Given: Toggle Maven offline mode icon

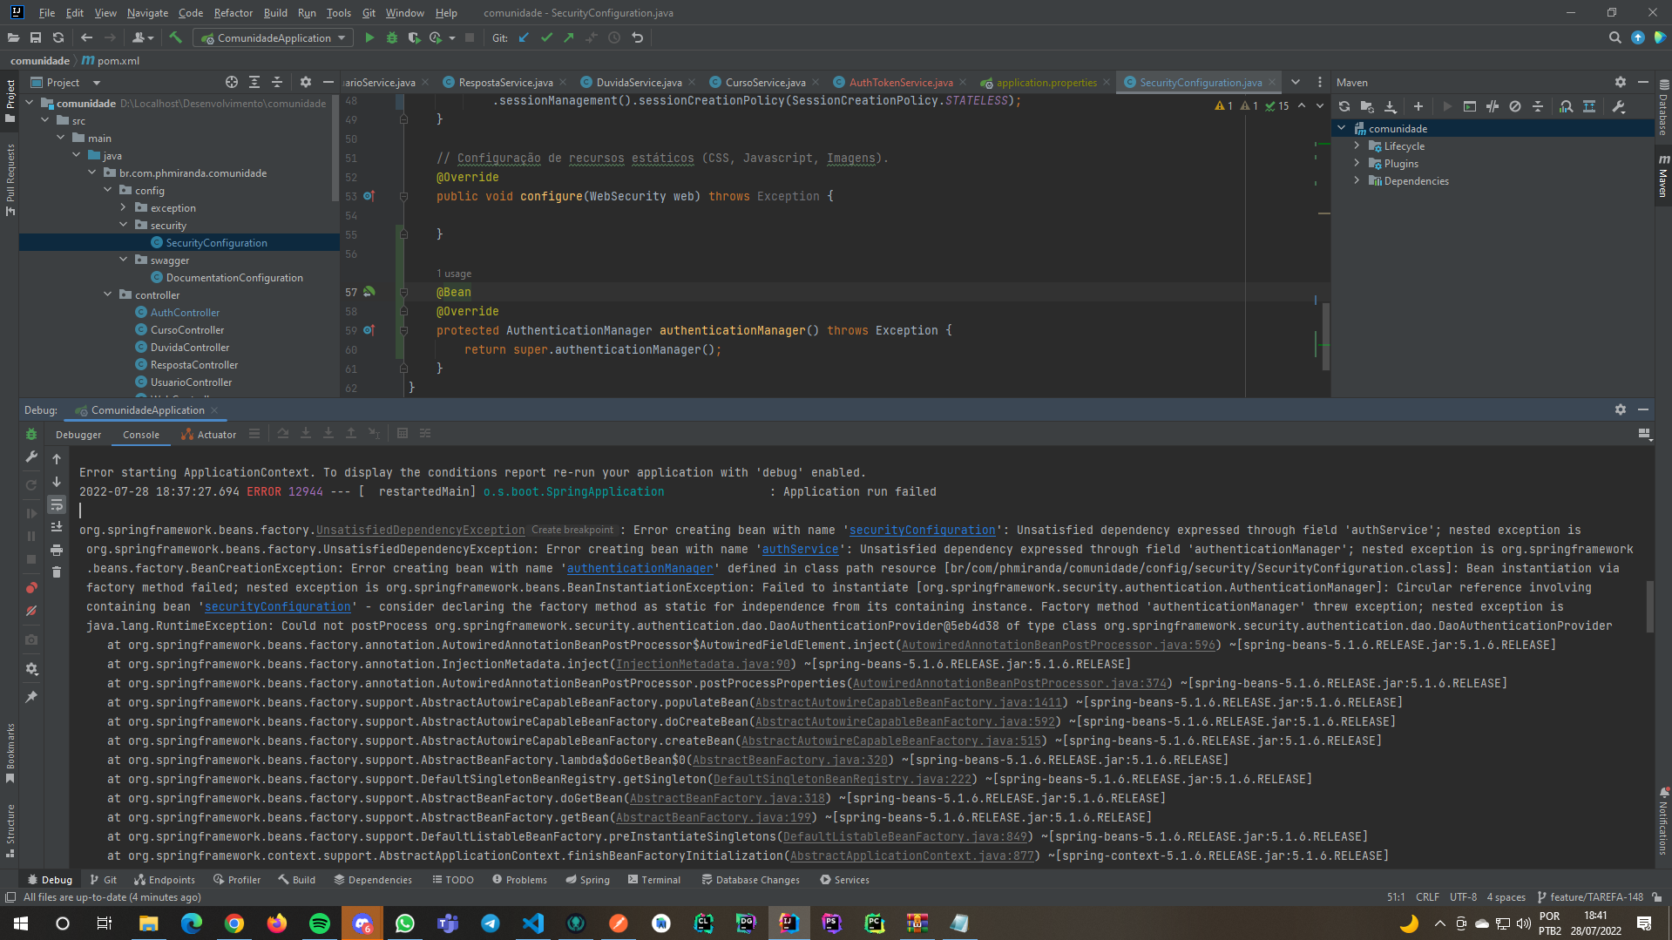Looking at the screenshot, I should click(x=1493, y=106).
